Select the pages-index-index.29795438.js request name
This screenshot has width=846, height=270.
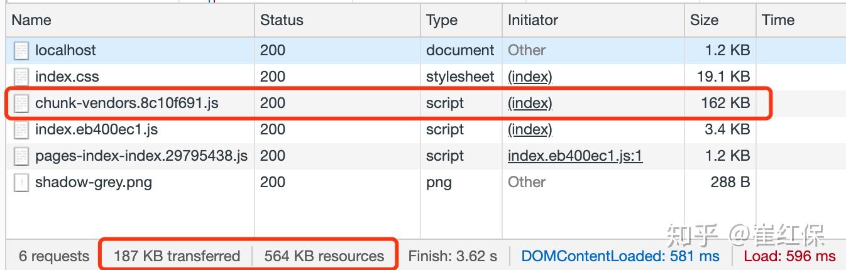141,156
